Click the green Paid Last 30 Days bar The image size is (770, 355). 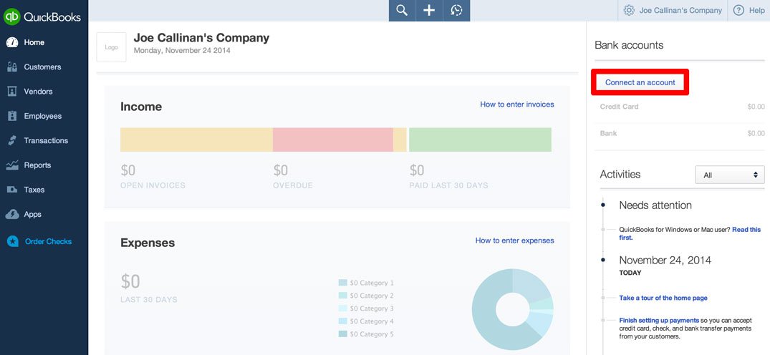click(x=480, y=140)
